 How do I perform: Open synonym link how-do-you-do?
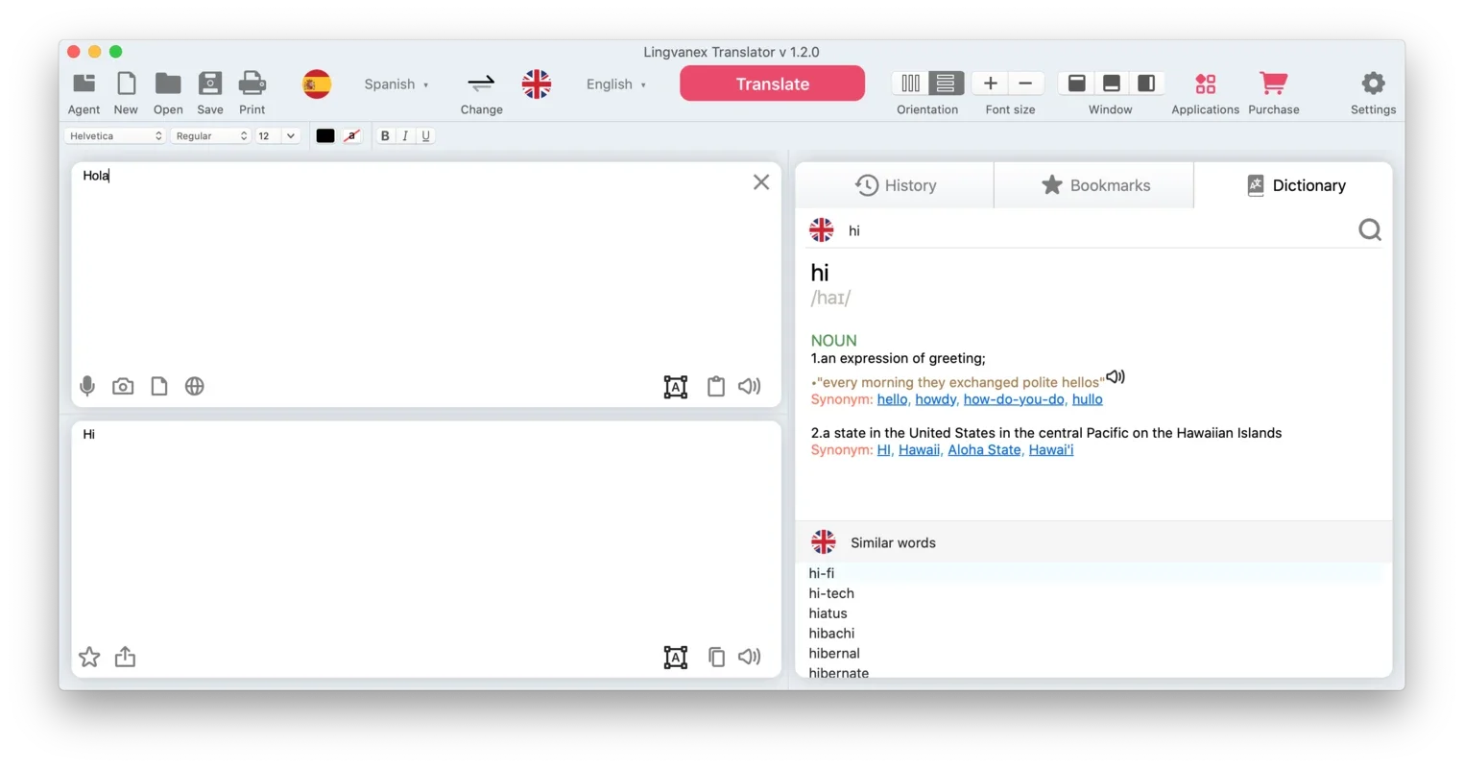(x=1014, y=399)
